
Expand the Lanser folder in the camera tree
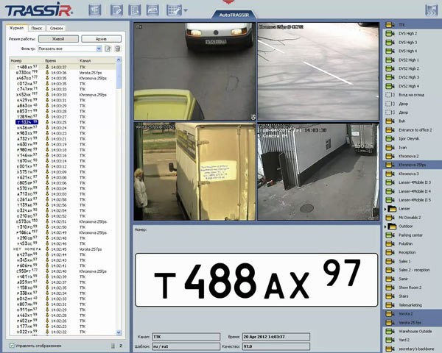[x=385, y=209]
